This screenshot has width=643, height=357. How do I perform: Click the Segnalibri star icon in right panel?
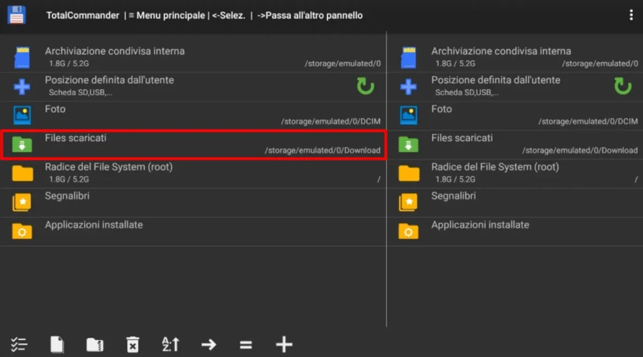[408, 202]
